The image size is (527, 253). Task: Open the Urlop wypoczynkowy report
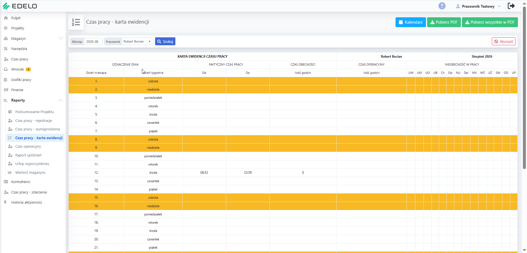click(x=32, y=164)
